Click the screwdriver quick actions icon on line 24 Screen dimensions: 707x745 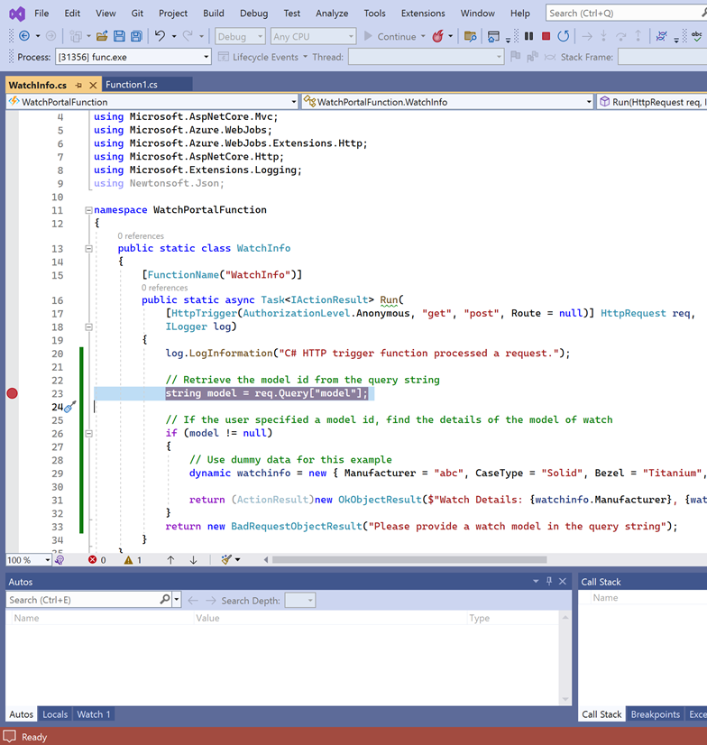click(x=70, y=407)
